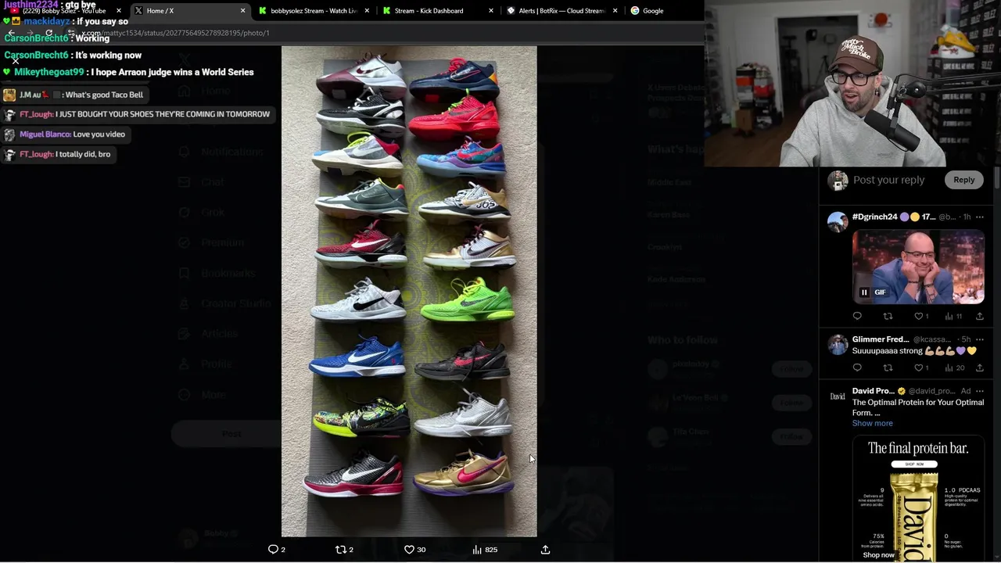Open view analytics showing 825 under photo
This screenshot has width=1001, height=563.
coord(484,550)
